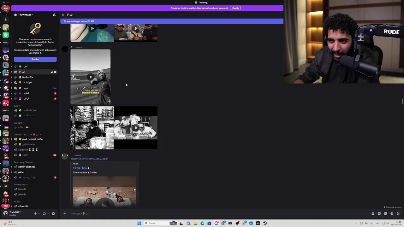Open server icon with 9K+ badge

[6, 156]
